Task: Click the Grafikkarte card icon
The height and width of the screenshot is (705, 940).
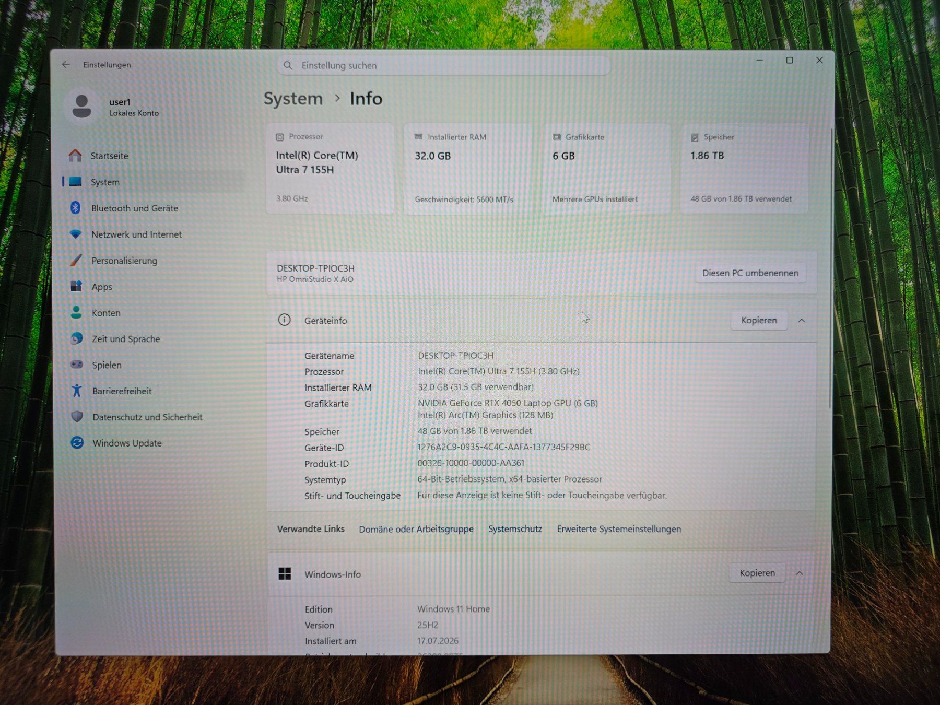Action: [557, 137]
